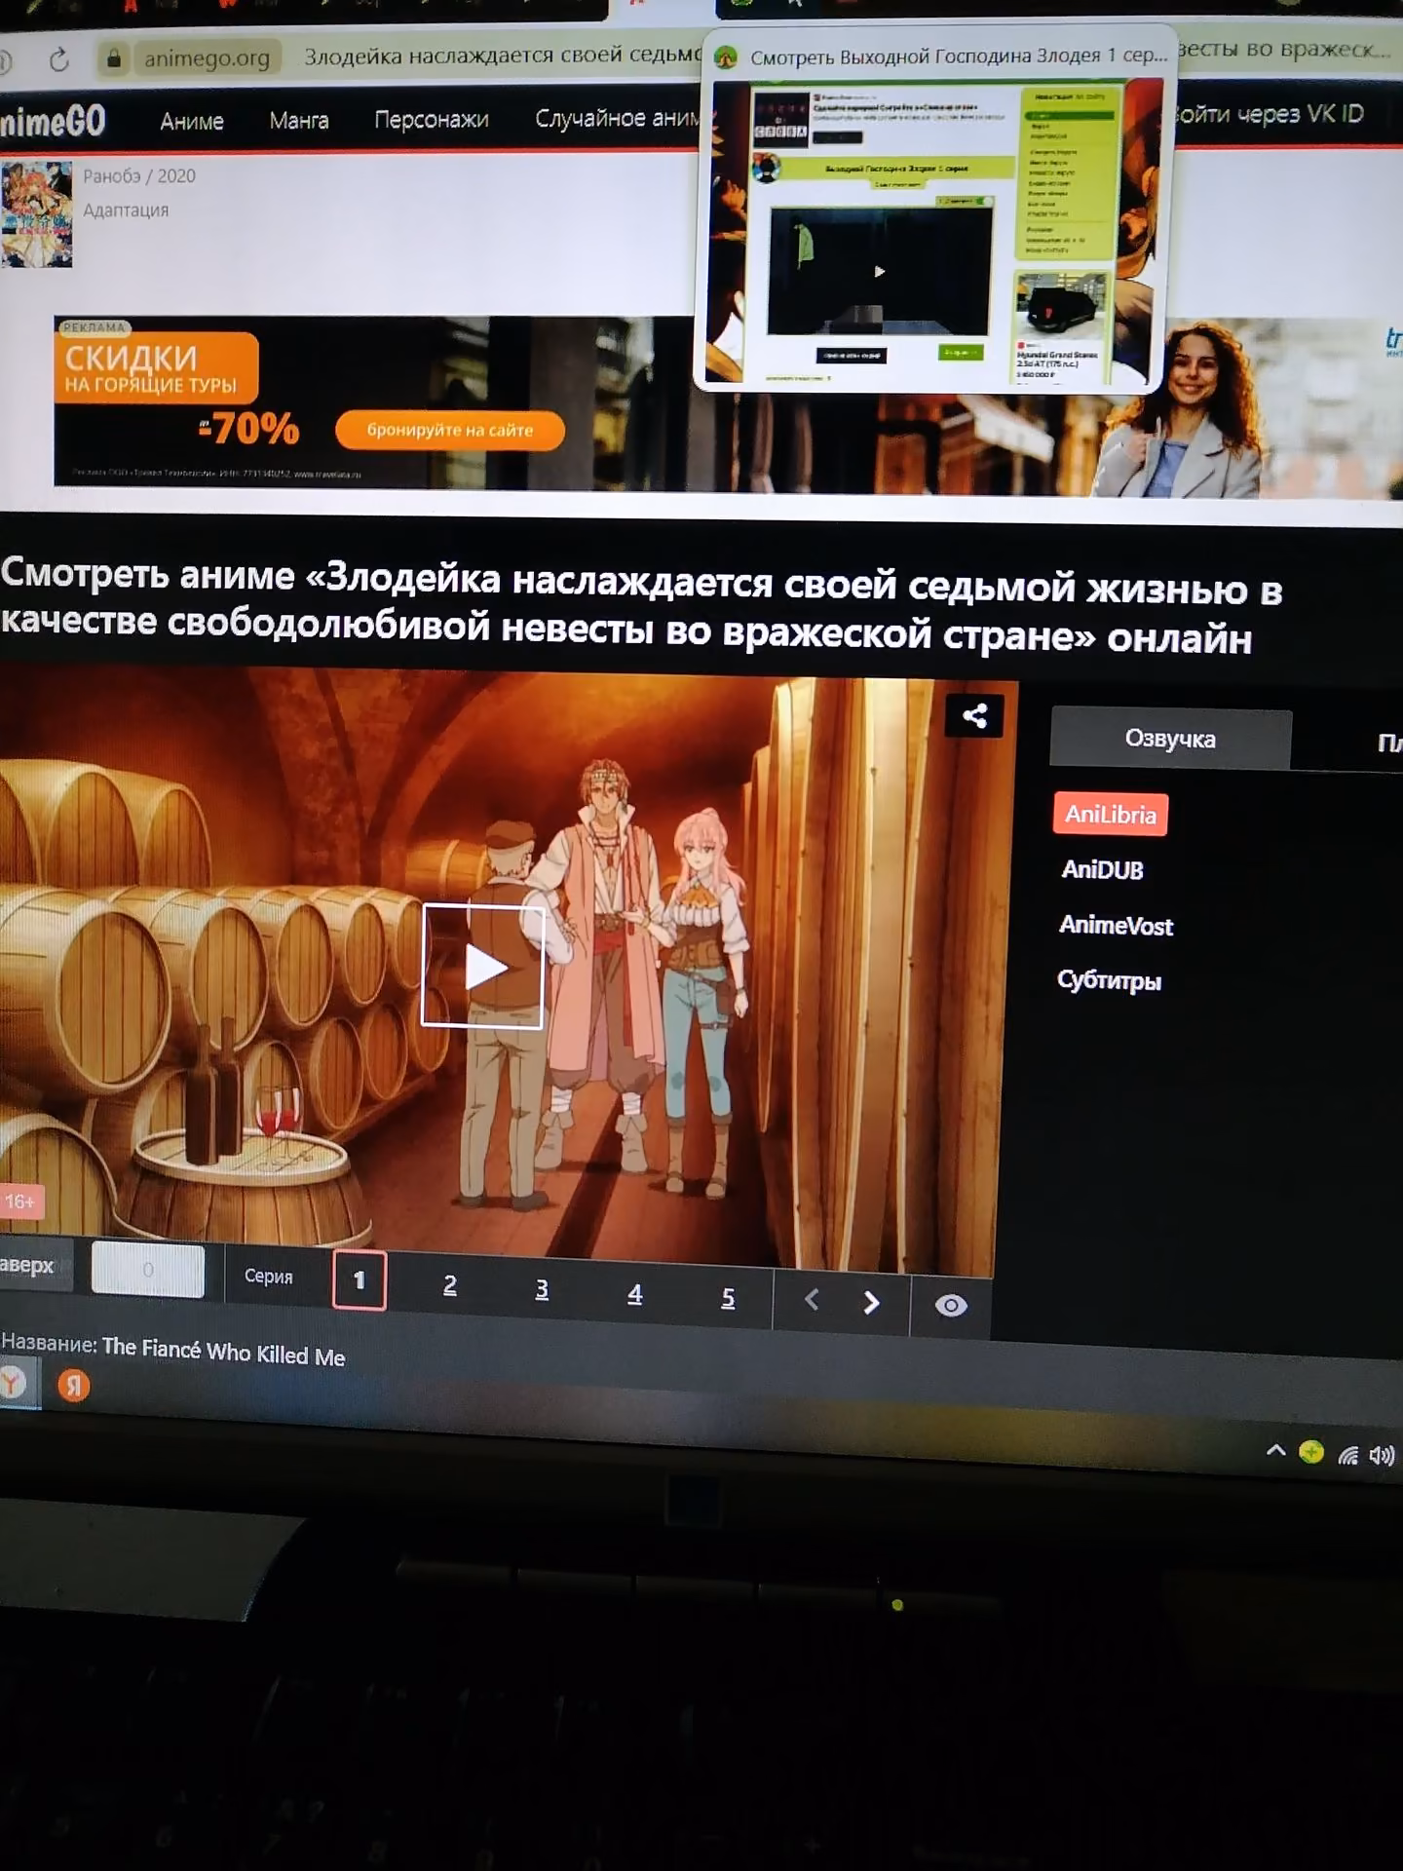Open the AnimeGO logo home link
Viewport: 1403px width, 1871px height.
pos(53,122)
